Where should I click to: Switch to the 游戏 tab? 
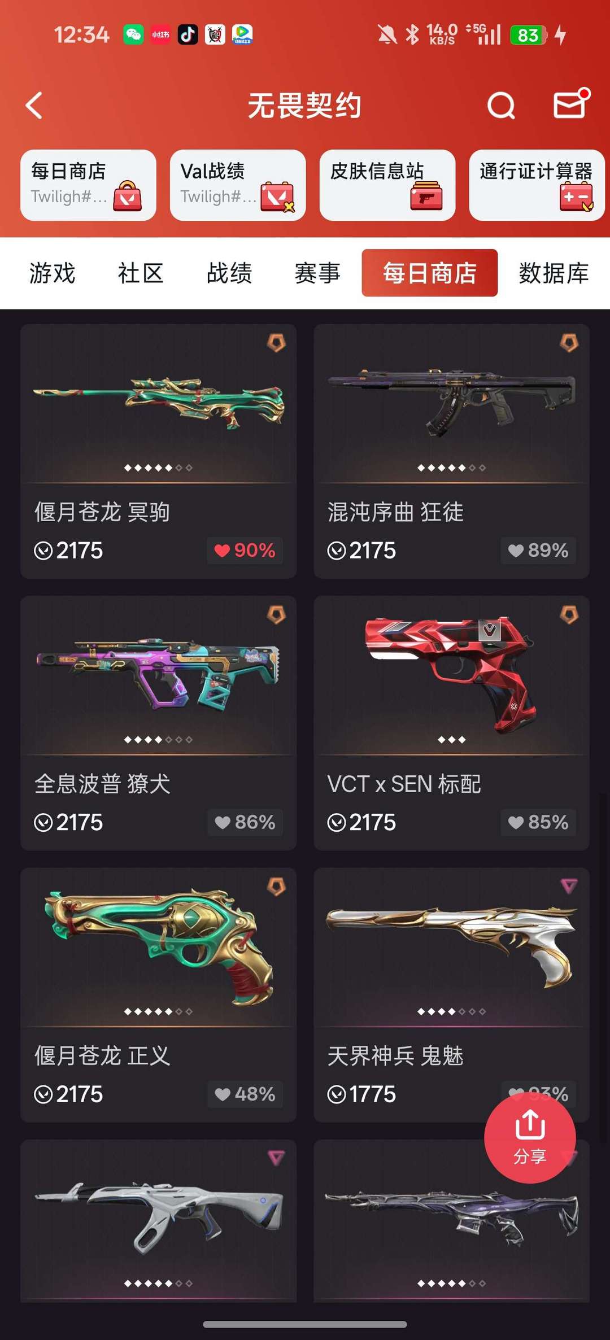(x=52, y=273)
